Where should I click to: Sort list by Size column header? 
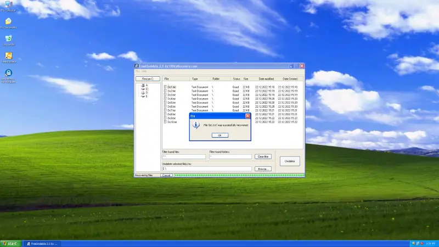pyautogui.click(x=246, y=79)
